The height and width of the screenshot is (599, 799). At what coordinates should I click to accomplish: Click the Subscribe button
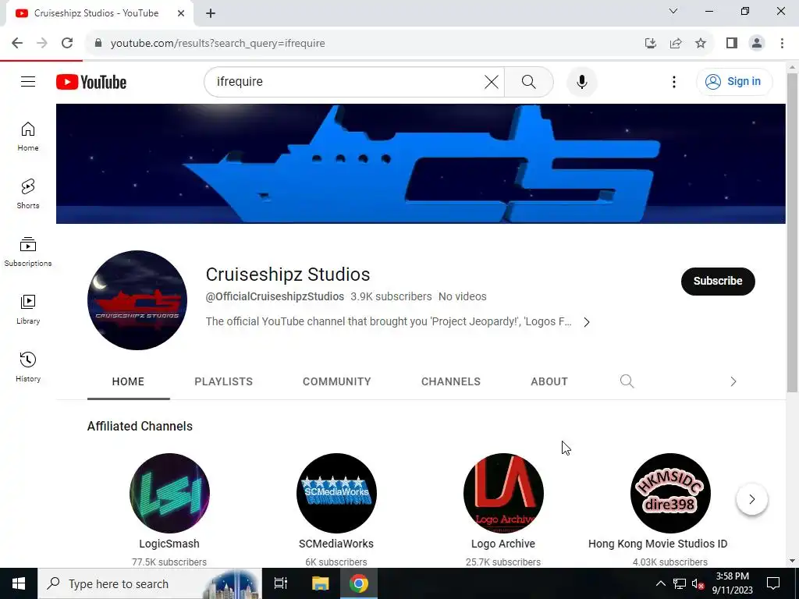[x=718, y=281]
